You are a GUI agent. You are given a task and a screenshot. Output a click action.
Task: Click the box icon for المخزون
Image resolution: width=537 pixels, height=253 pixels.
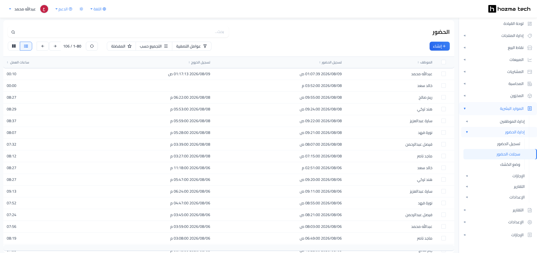[529, 96]
